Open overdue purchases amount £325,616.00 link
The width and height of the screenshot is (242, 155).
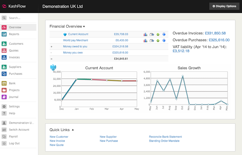click(x=219, y=40)
